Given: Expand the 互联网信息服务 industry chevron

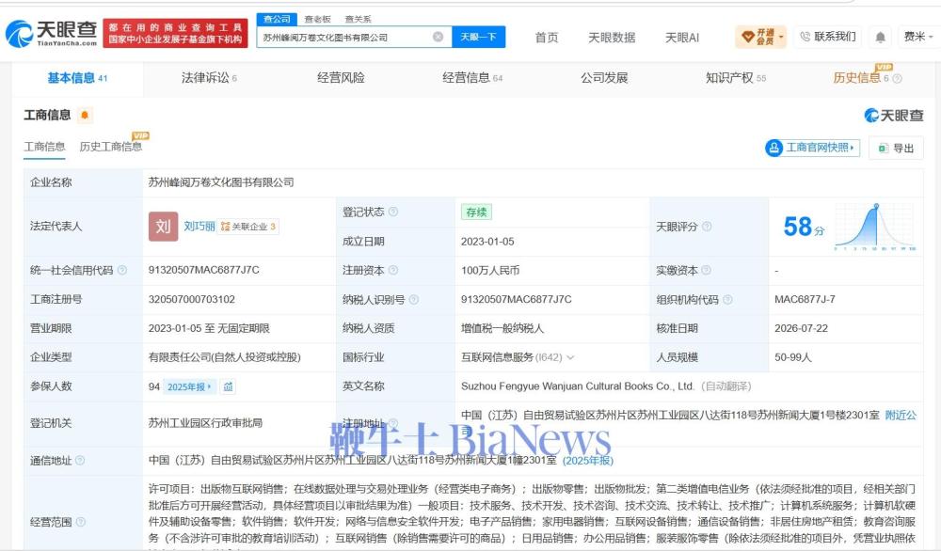Looking at the screenshot, I should (x=570, y=357).
